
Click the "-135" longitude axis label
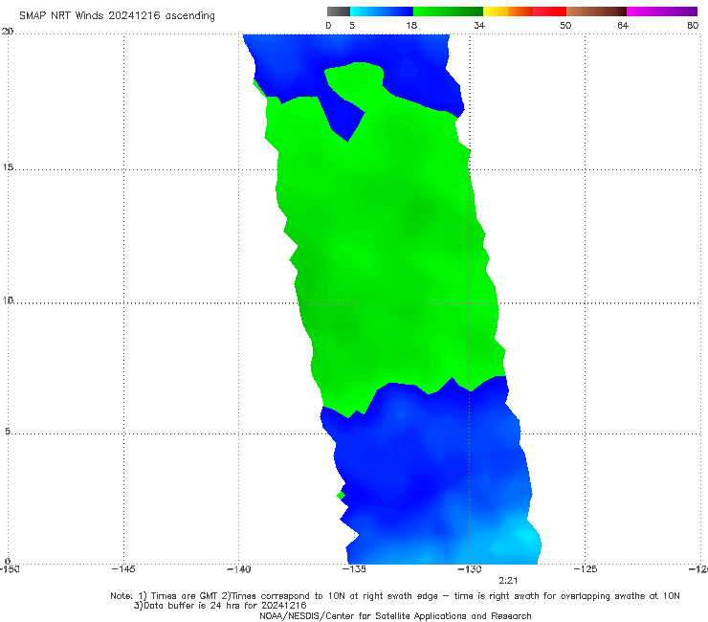354,569
